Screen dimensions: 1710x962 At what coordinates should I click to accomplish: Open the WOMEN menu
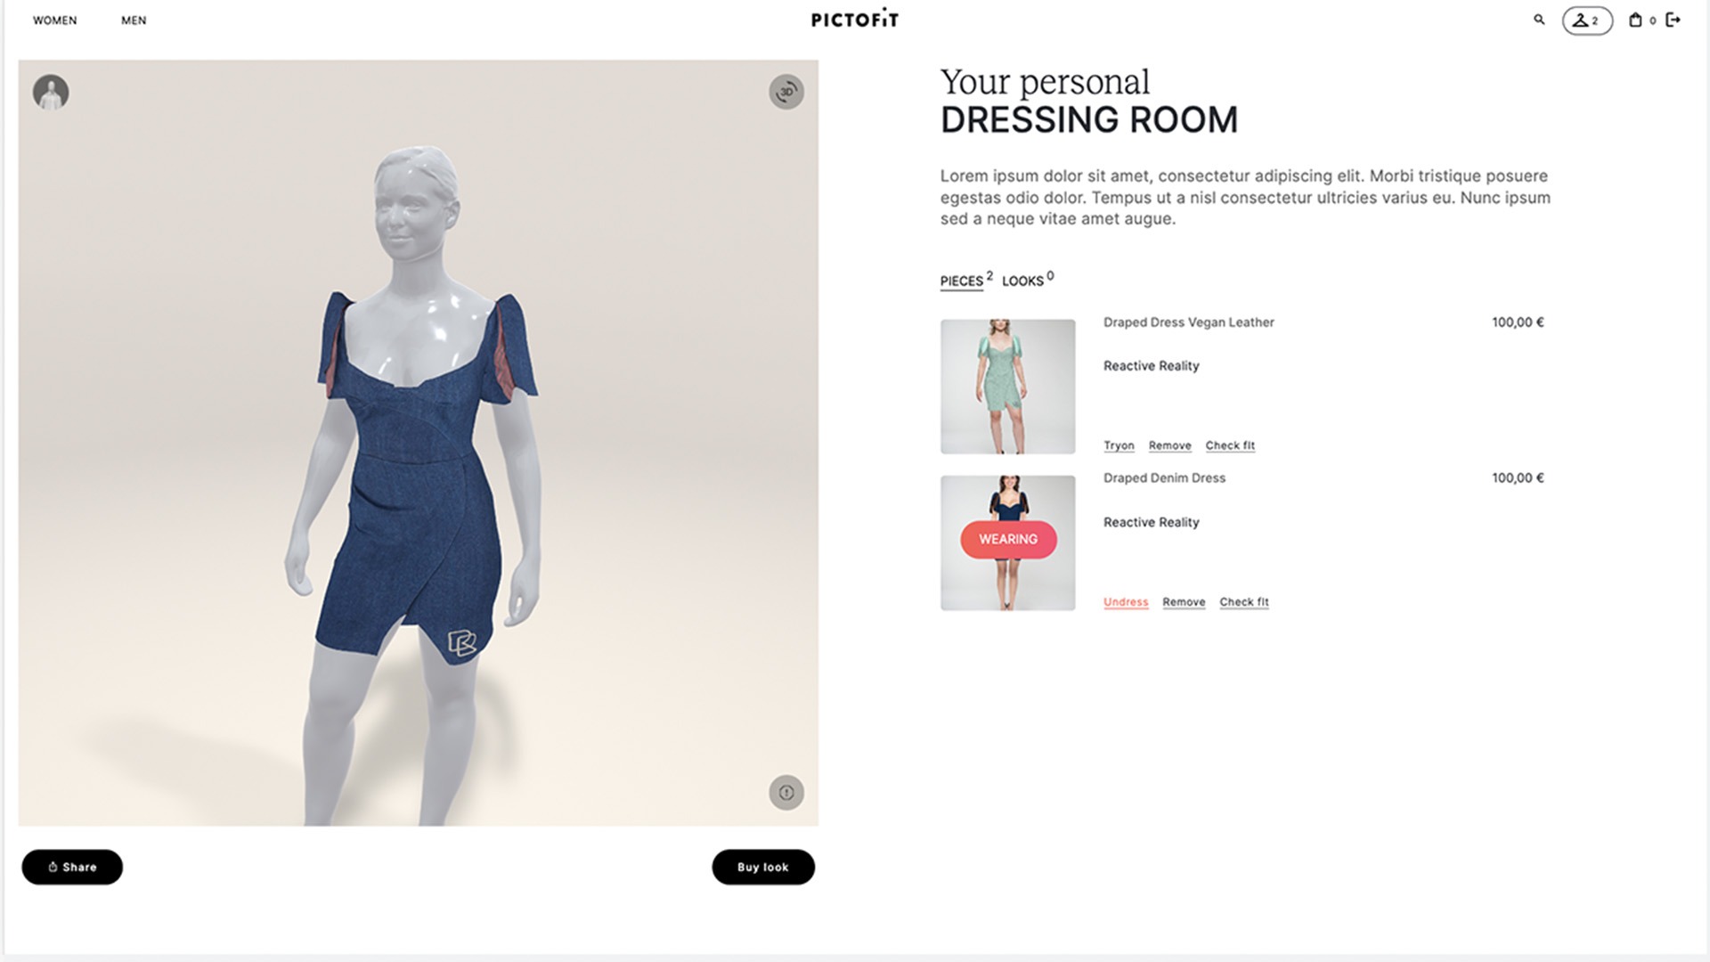coord(55,20)
